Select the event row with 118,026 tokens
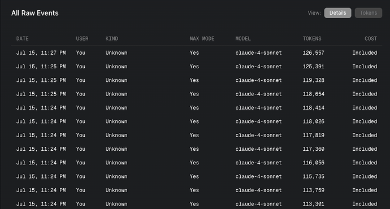390x209 pixels. click(x=197, y=121)
